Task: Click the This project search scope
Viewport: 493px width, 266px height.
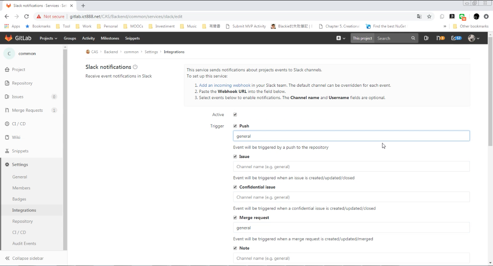Action: point(362,38)
